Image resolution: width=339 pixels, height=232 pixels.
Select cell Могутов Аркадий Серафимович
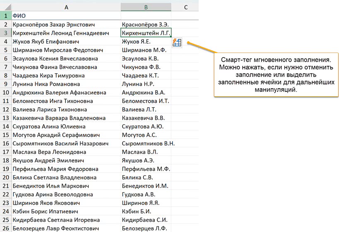point(66,135)
